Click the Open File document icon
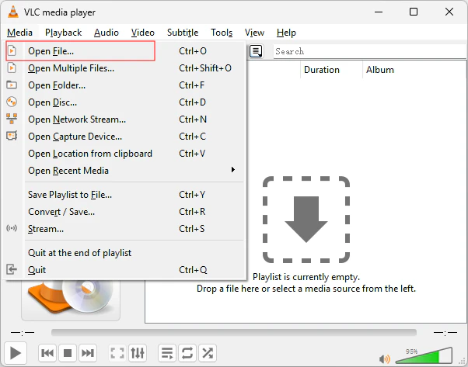 [12, 51]
